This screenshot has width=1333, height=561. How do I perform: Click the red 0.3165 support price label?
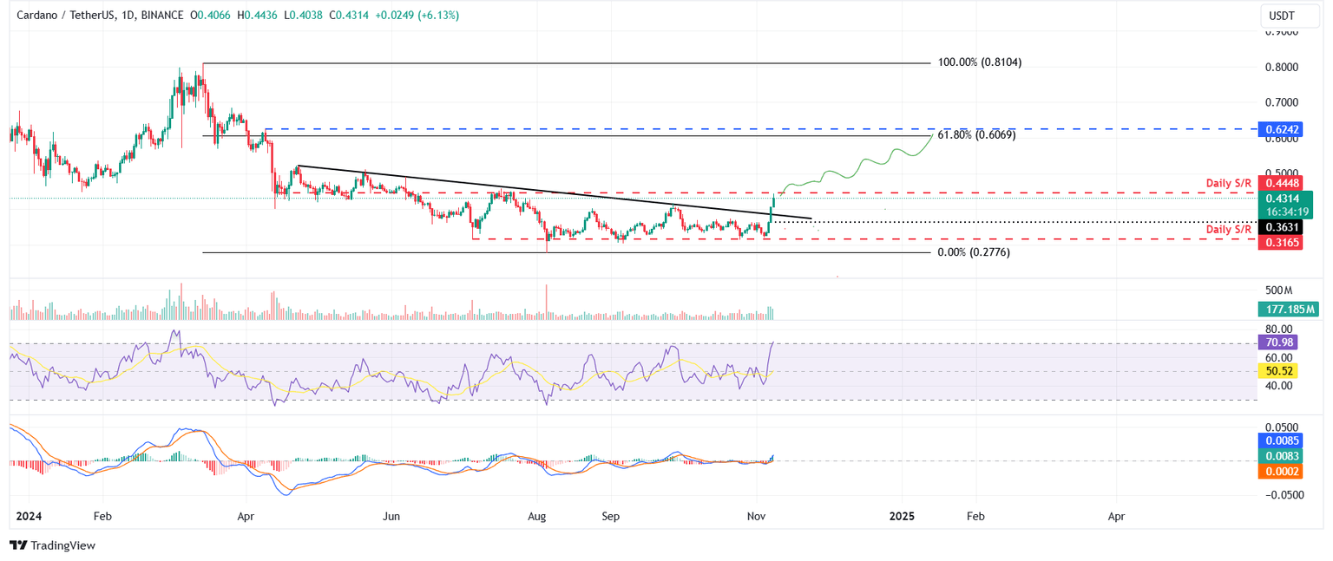pyautogui.click(x=1281, y=242)
